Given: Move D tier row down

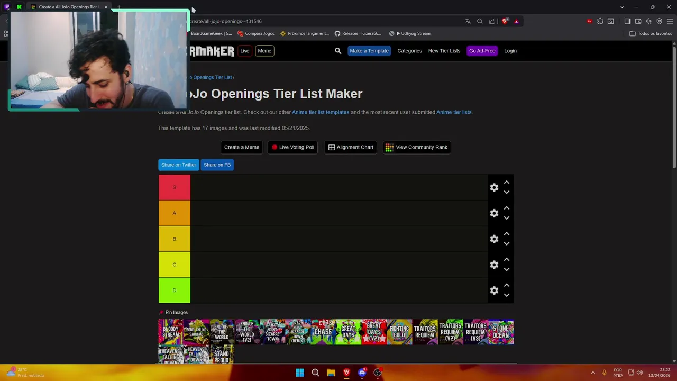Looking at the screenshot, I should coord(506,295).
